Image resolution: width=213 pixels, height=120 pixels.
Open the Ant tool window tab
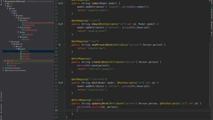click(x=212, y=34)
